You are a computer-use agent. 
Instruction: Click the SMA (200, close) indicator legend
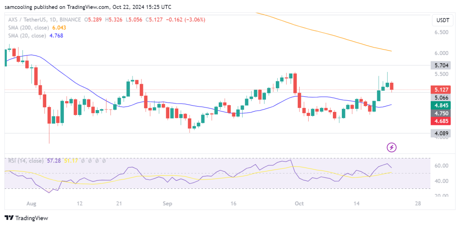[27, 28]
